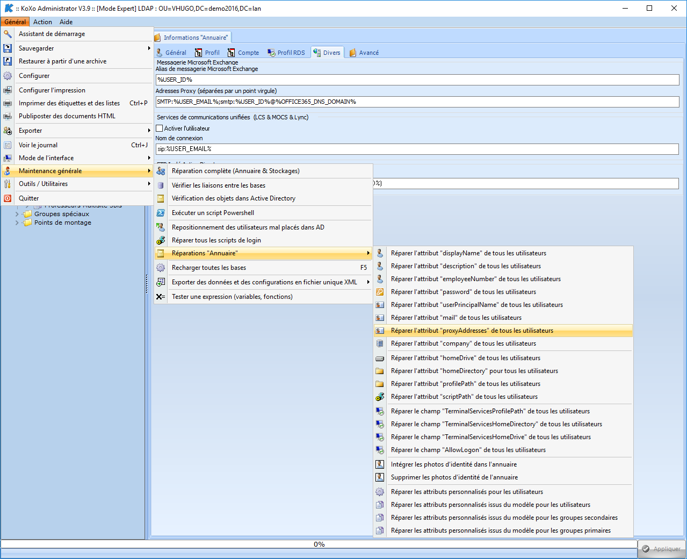Click the floppy disk icon beside Sauvegarder
The height and width of the screenshot is (559, 687).
[x=8, y=48]
